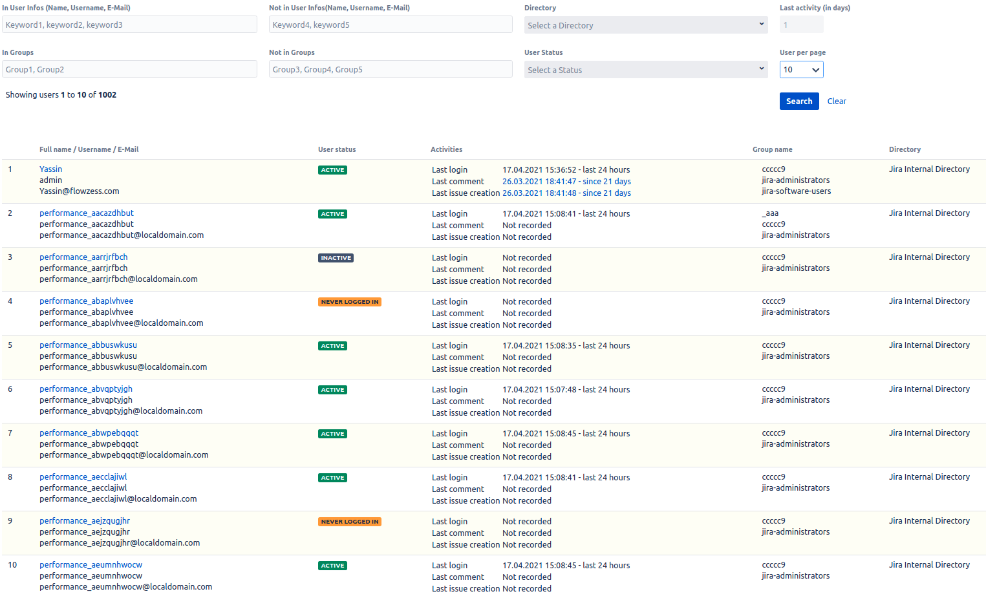986x598 pixels.
Task: Click the Not in User Infos input field
Action: click(390, 25)
